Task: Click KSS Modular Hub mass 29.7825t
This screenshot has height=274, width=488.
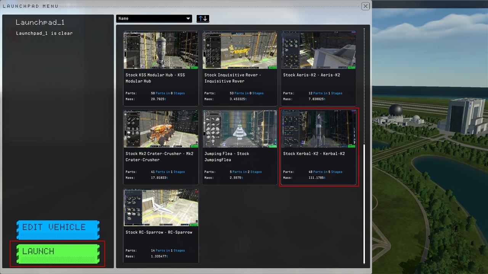Action: pos(158,99)
